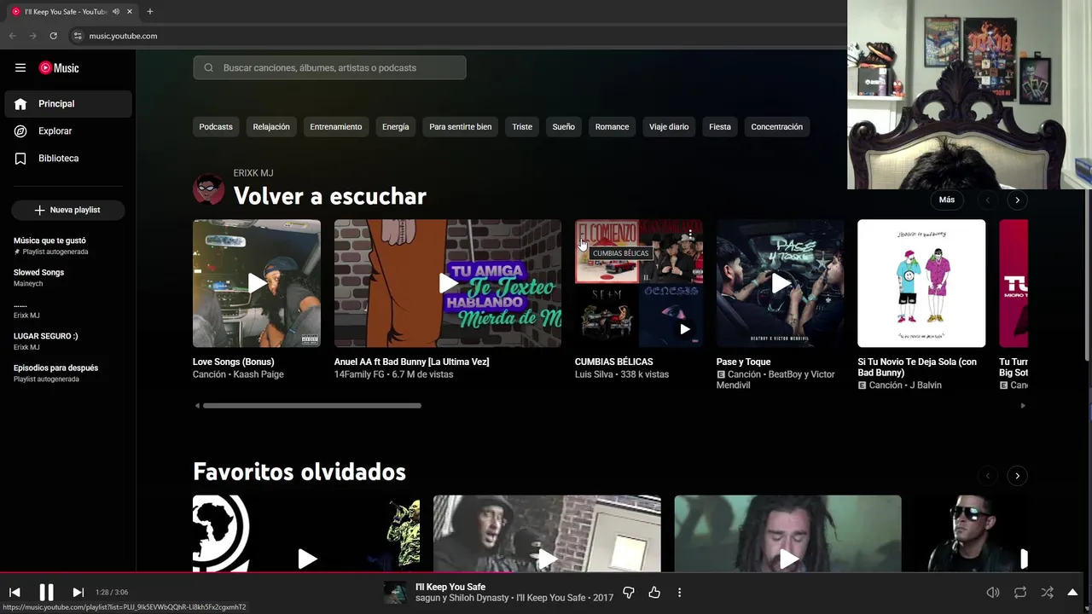Create a Nueva playlist

tap(68, 210)
